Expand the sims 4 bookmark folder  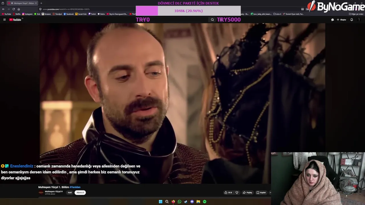point(277,14)
